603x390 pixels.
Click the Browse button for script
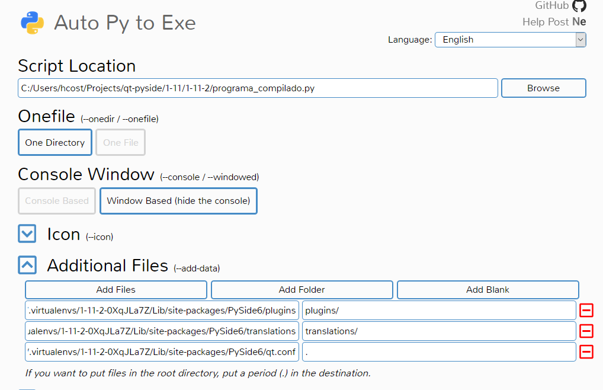(x=543, y=88)
